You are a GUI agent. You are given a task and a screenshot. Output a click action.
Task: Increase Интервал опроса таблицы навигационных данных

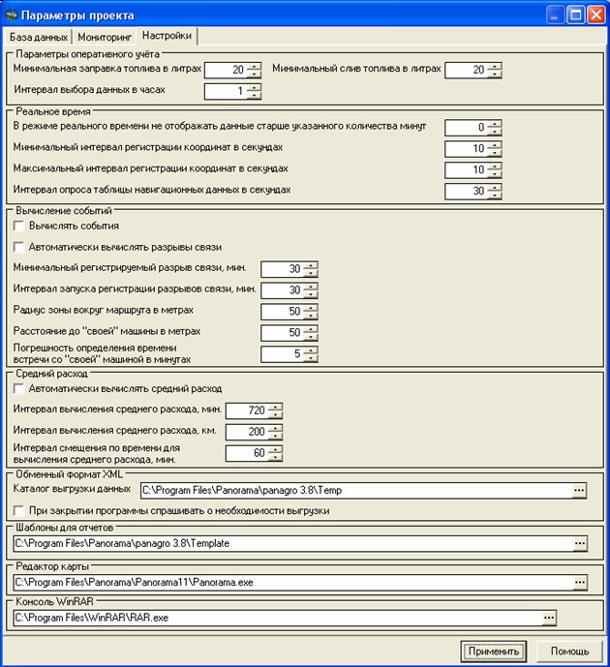[494, 187]
